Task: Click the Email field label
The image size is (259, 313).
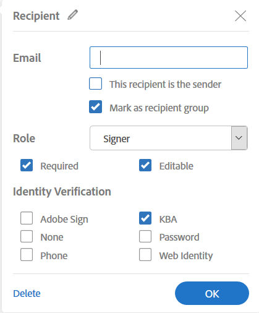Action: 27,58
